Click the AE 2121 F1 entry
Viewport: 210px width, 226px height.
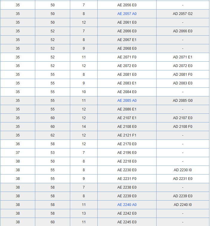[127, 135]
